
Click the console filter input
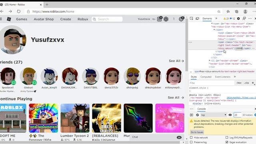237,115
